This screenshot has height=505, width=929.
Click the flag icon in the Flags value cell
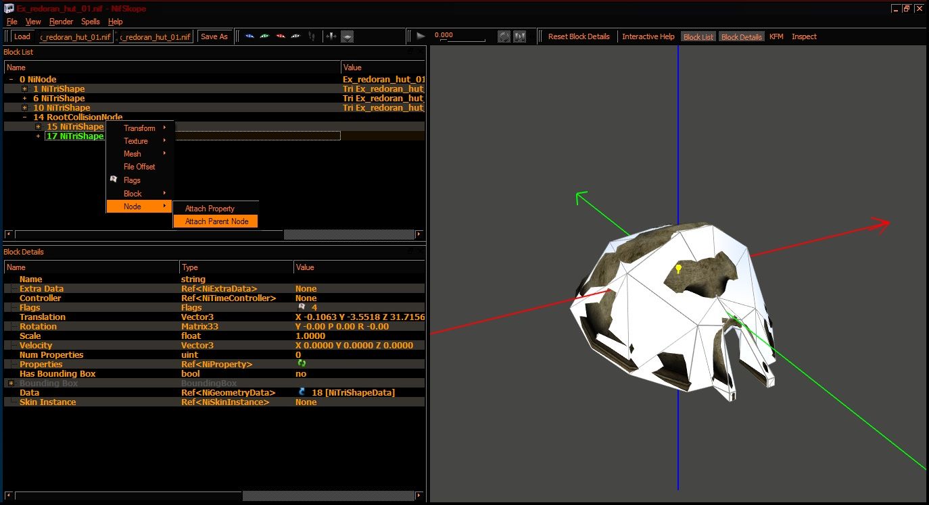[x=302, y=307]
